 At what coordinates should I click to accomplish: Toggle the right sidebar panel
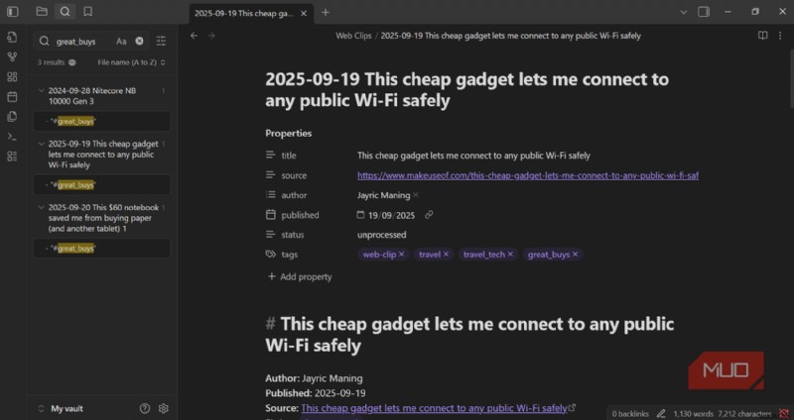click(x=704, y=12)
